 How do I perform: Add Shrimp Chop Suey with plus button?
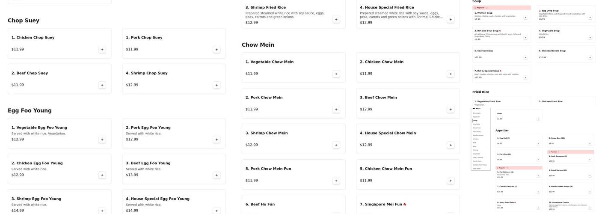(x=216, y=85)
